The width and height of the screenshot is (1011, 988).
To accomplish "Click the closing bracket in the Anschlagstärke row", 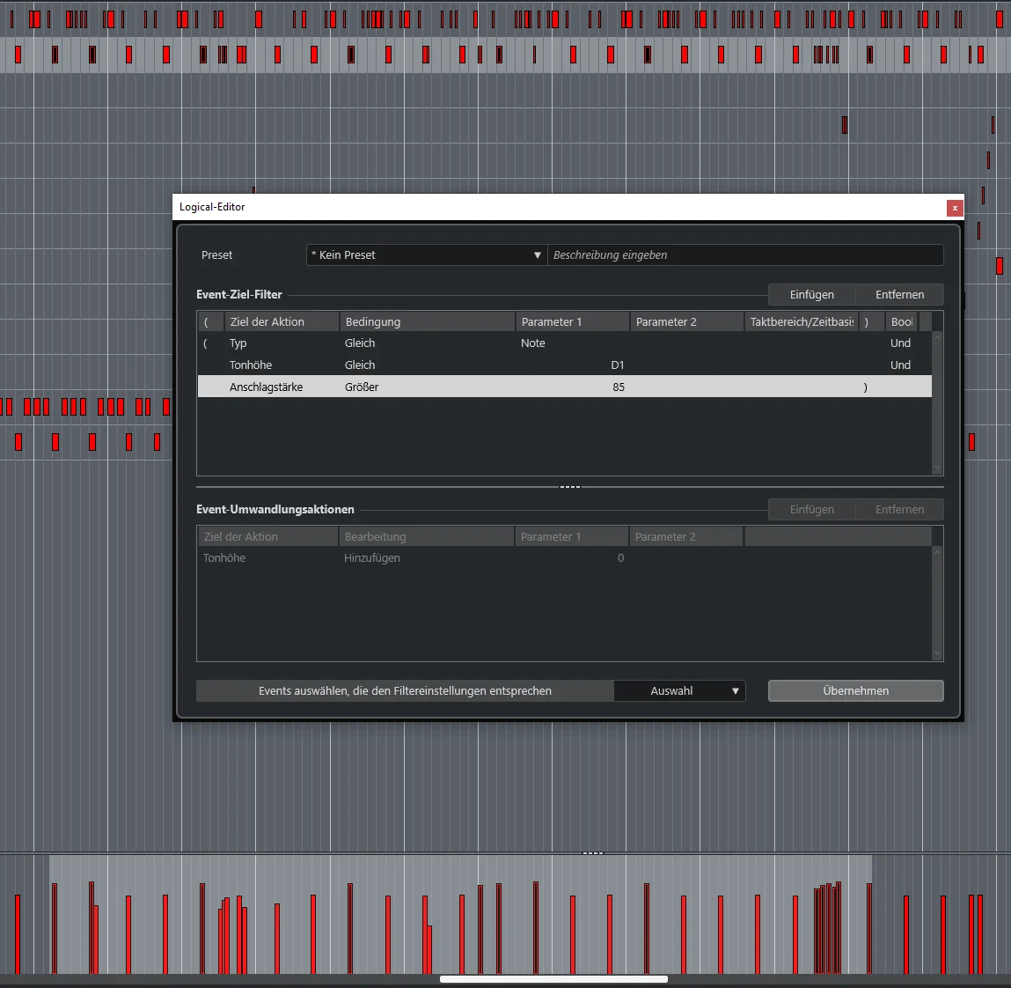I will pyautogui.click(x=865, y=387).
